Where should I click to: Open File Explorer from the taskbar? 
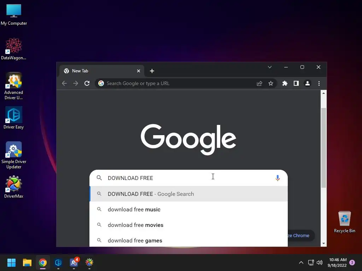pos(27,263)
